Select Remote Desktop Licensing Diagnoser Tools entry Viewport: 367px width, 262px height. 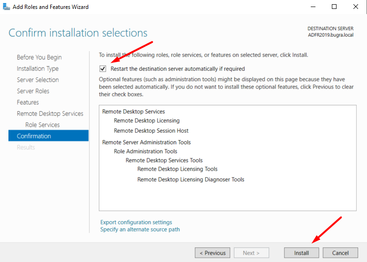tap(191, 180)
